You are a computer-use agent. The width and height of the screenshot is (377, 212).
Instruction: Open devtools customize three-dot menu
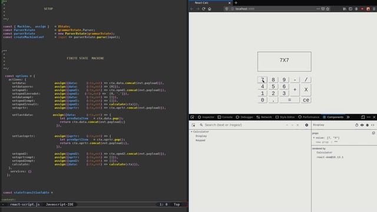[x=369, y=117]
